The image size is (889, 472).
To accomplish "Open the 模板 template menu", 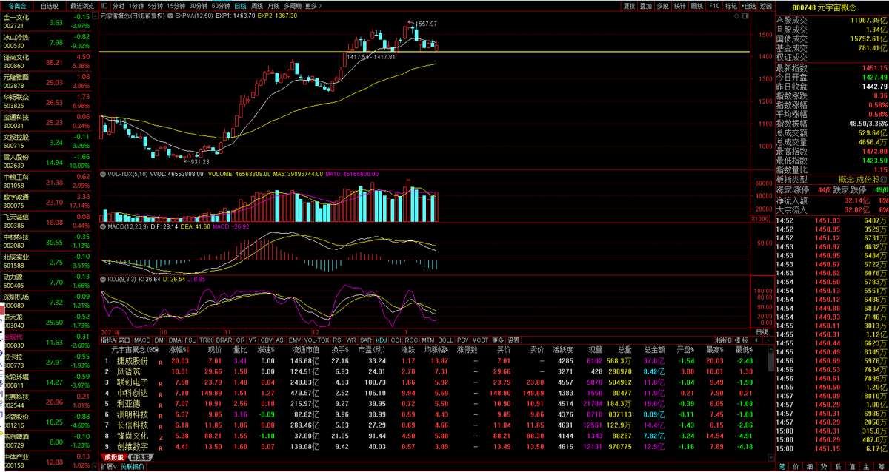I will [x=741, y=340].
